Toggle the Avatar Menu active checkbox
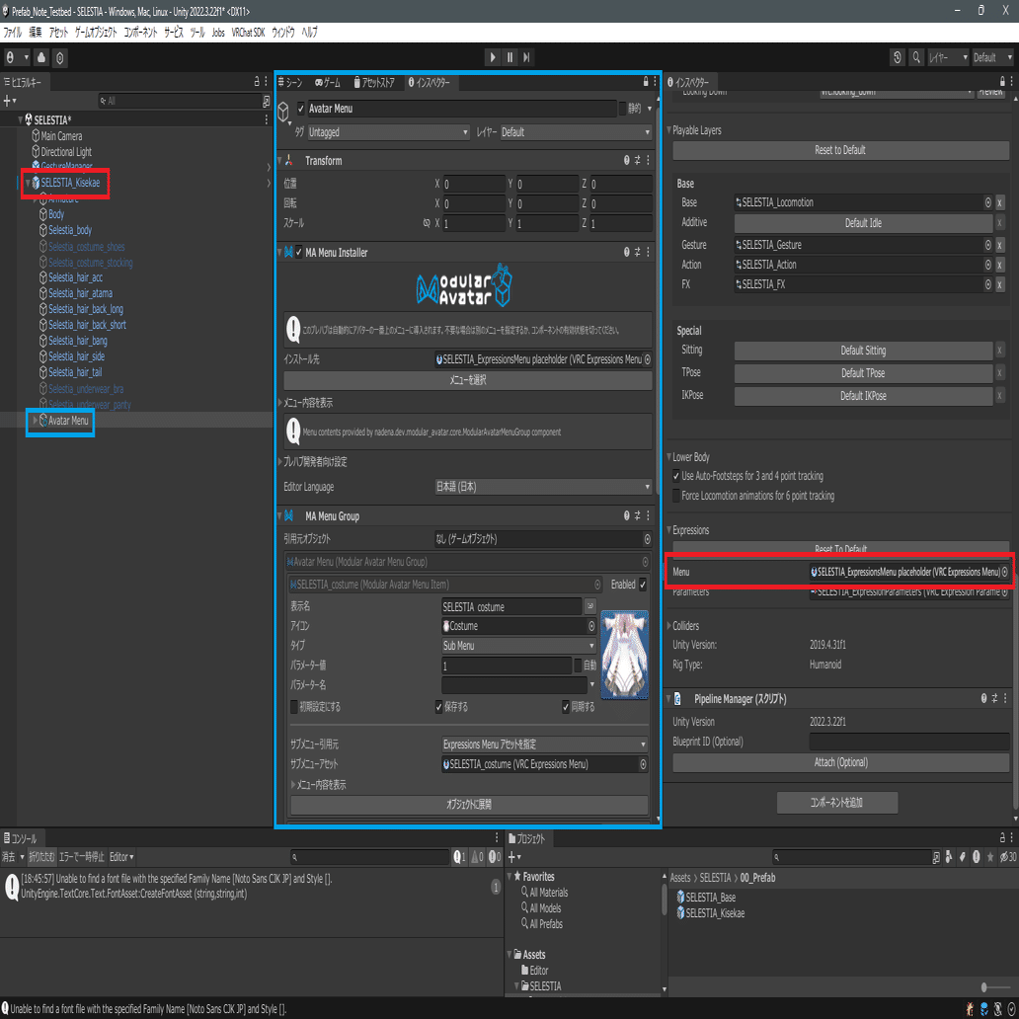1019x1019 pixels. pos(301,109)
